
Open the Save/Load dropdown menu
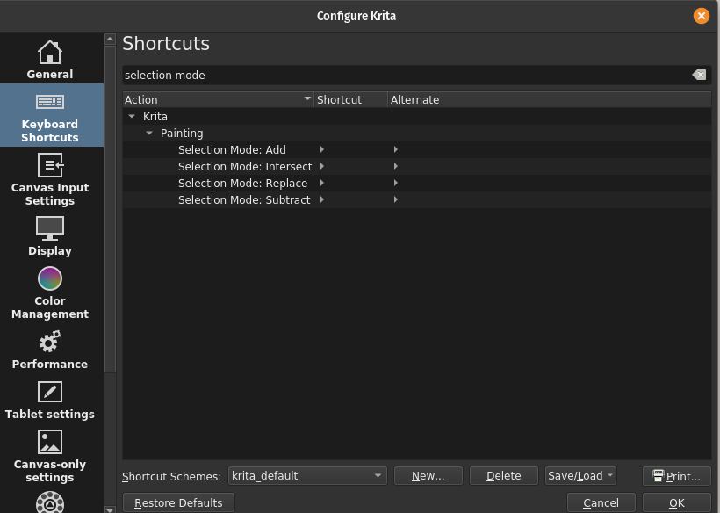click(580, 476)
